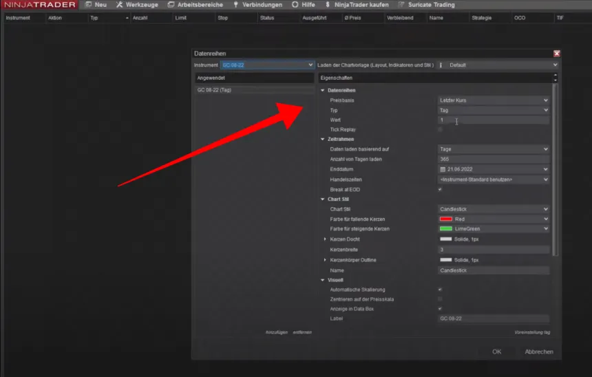Open the Preisbasis dropdown
Image resolution: width=592 pixels, height=377 pixels.
(x=494, y=100)
